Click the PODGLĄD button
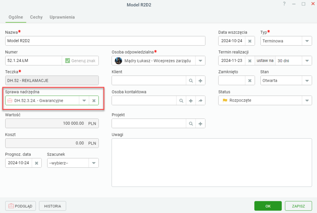317x213 pixels. click(x=20, y=206)
